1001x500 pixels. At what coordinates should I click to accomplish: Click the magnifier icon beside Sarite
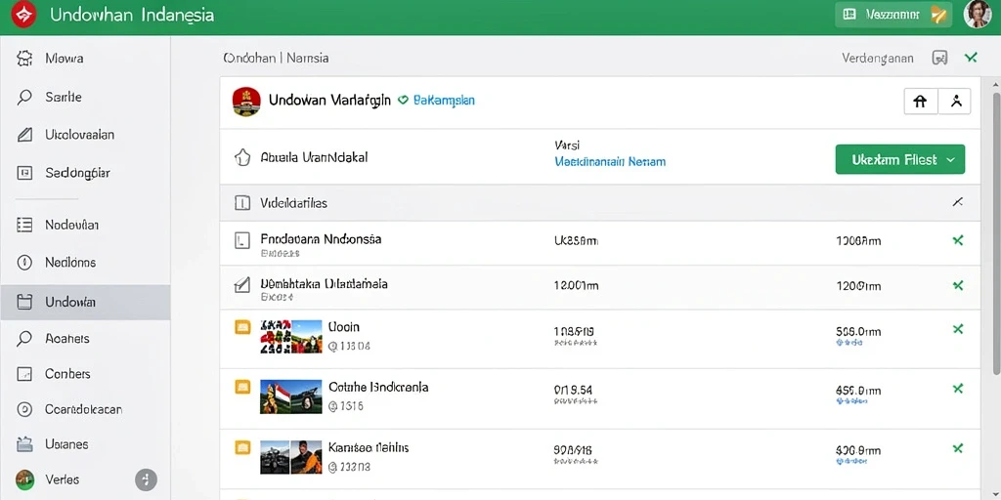pos(24,97)
